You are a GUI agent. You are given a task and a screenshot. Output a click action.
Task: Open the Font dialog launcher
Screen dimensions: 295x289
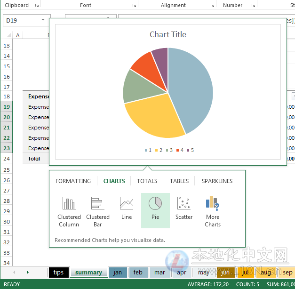tap(134, 6)
